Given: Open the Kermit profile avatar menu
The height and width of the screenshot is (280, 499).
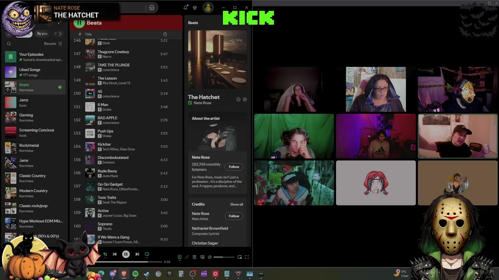Looking at the screenshot, I should pos(208,8).
